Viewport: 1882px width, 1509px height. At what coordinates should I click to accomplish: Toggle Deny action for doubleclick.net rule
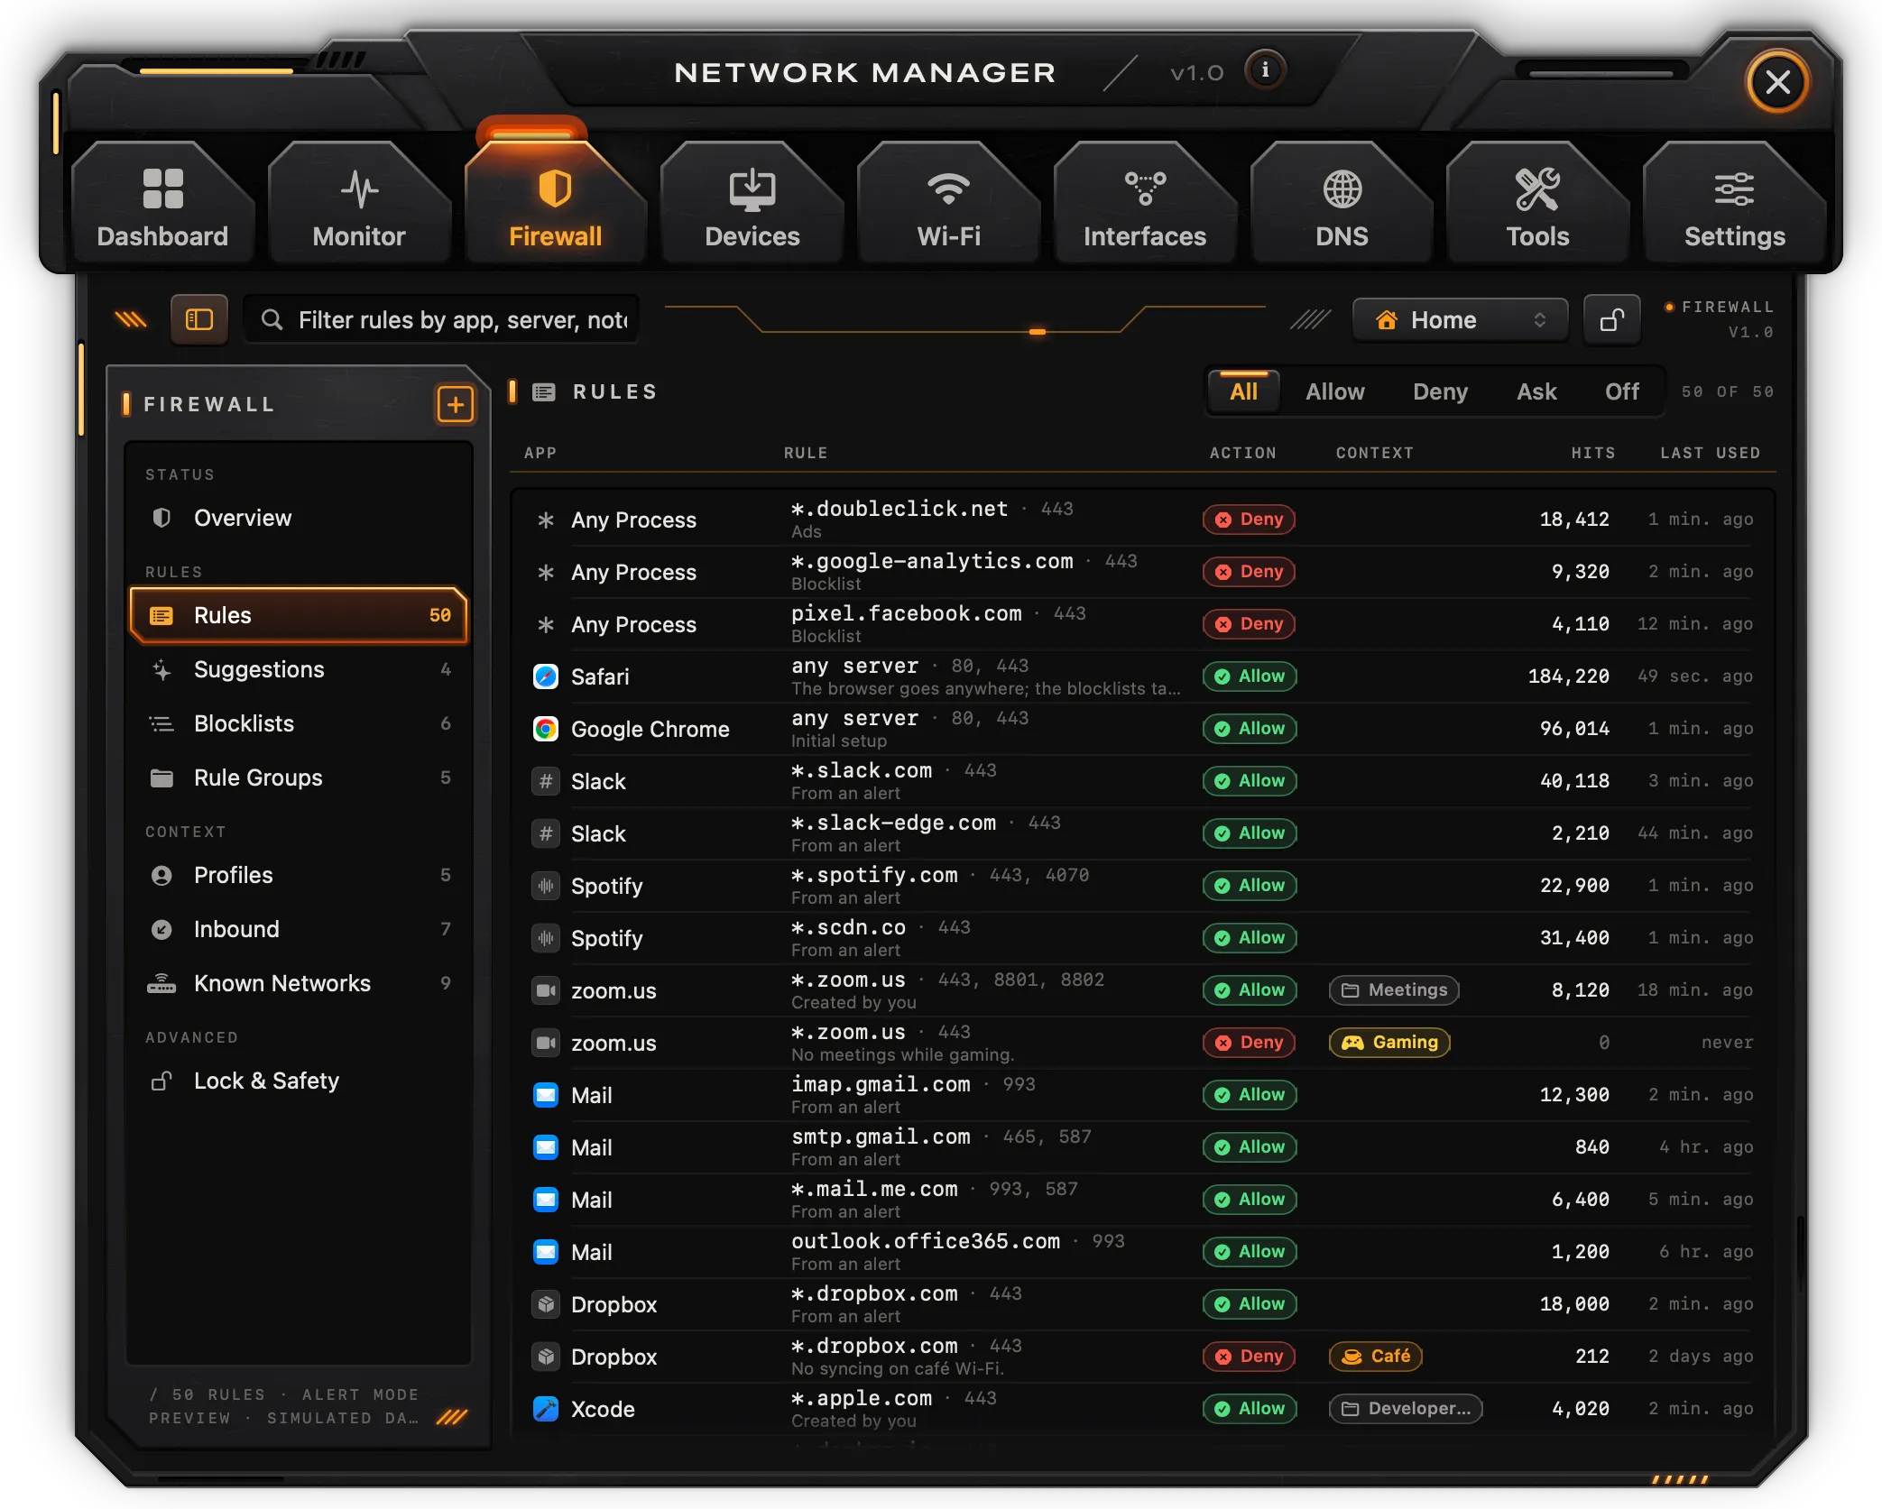pos(1249,519)
